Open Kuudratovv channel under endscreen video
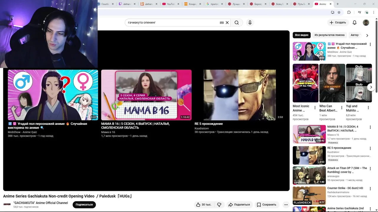378x212 pixels. 202,128
